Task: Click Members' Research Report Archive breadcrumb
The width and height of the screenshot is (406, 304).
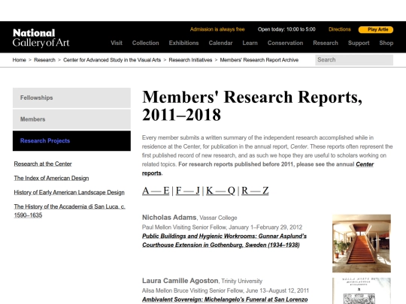Action: pos(259,60)
